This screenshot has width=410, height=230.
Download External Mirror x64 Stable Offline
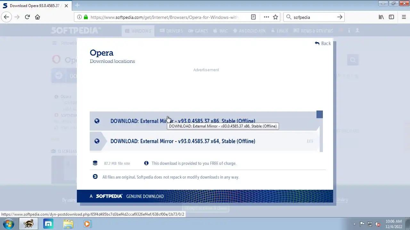[205, 141]
